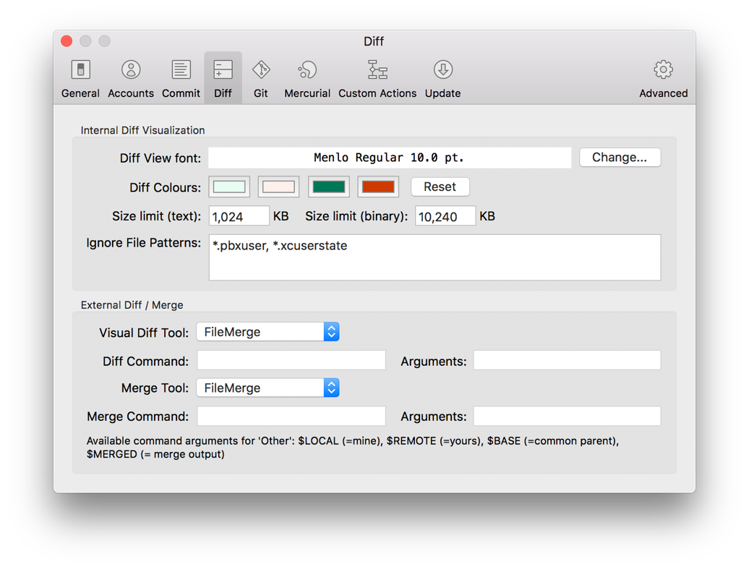Image resolution: width=749 pixels, height=569 pixels.
Task: Pick the dark green diff colour swatch
Action: click(329, 187)
